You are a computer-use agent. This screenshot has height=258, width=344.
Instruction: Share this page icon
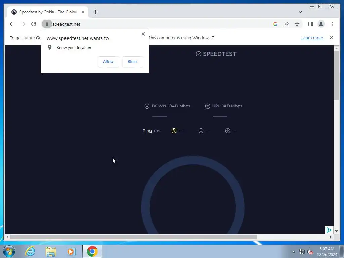[286, 24]
